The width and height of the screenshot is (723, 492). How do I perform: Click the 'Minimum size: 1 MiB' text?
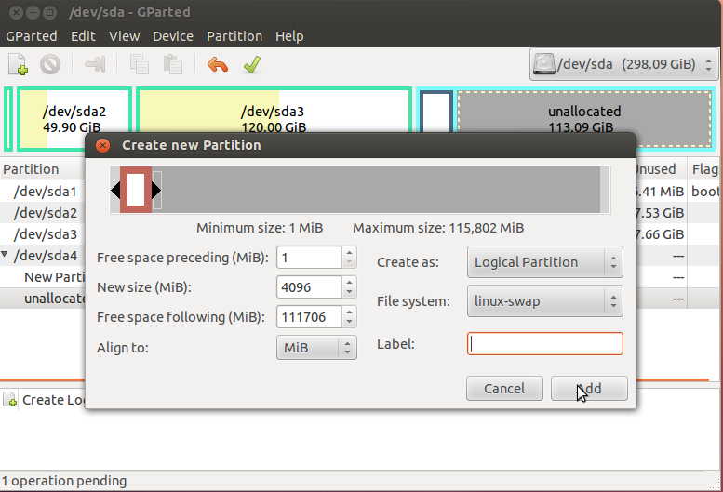260,228
